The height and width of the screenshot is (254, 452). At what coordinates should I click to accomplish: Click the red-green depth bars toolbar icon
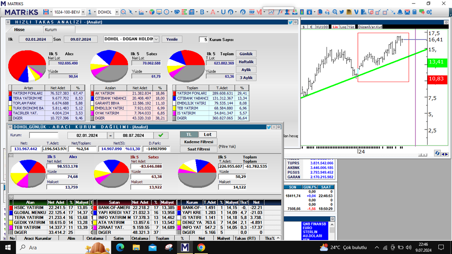click(185, 12)
